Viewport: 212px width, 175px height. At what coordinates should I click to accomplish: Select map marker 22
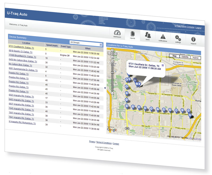click(x=188, y=111)
